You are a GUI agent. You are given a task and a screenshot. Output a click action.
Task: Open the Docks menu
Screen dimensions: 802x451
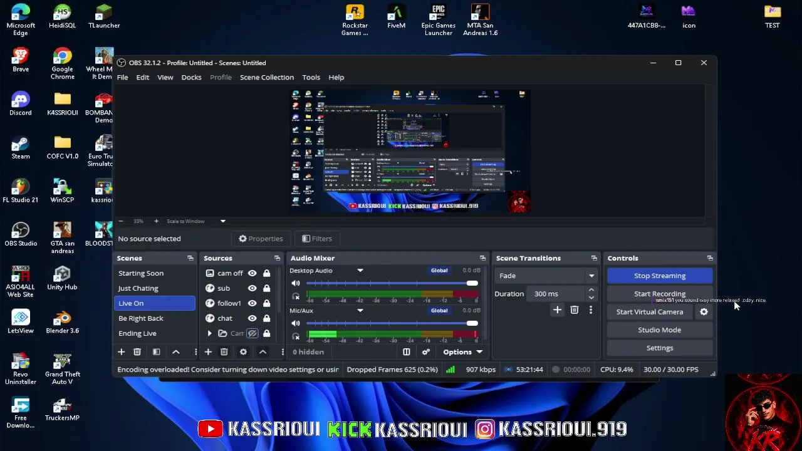[191, 77]
